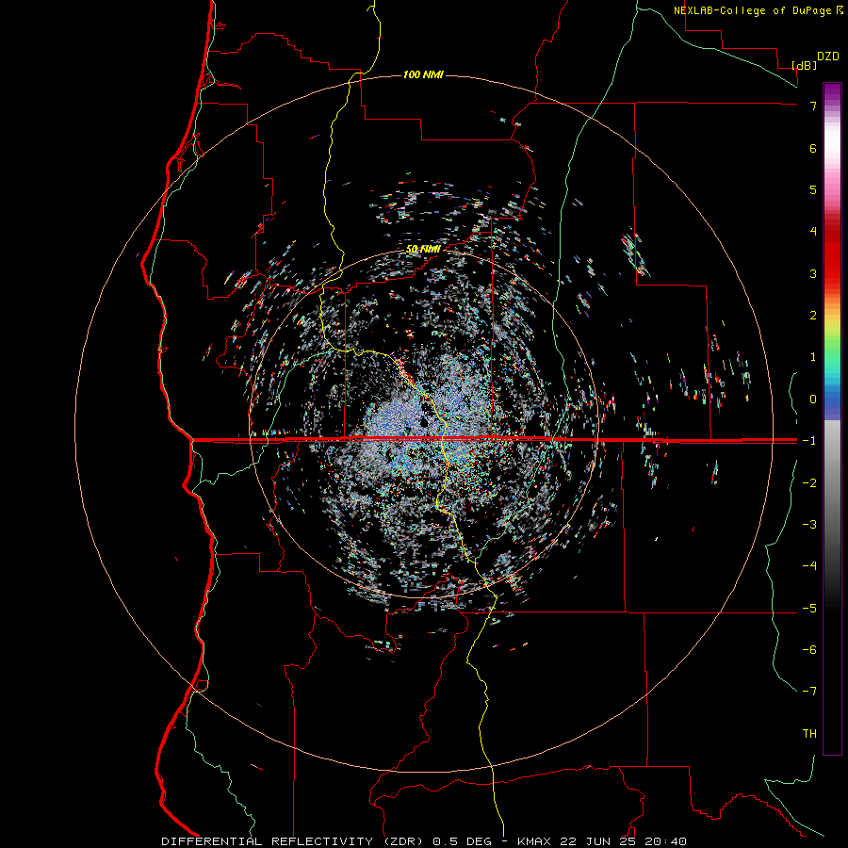Click the positive "6" value on the color scale
Screen dimensions: 848x848
[x=813, y=148]
